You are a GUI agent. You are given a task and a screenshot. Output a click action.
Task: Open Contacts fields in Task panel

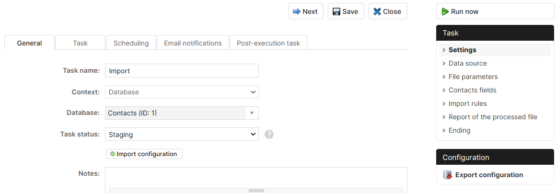[x=472, y=91]
